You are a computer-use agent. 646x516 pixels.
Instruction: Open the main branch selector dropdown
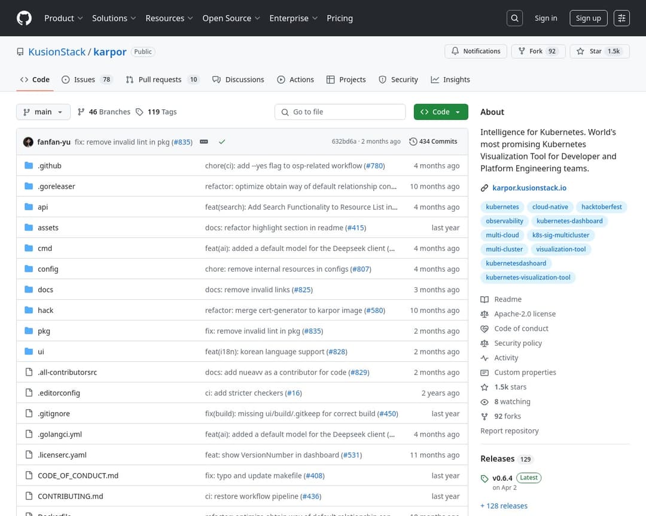(43, 112)
